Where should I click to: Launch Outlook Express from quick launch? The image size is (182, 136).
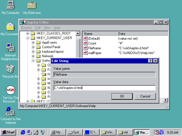pos(29,132)
